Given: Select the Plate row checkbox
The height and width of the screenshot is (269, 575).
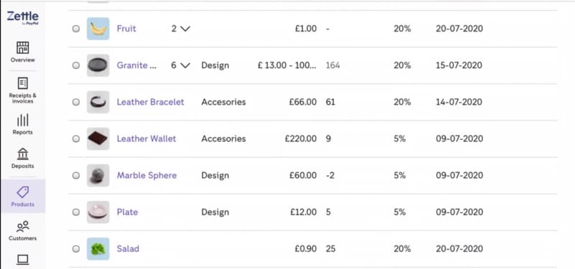Looking at the screenshot, I should pyautogui.click(x=76, y=212).
